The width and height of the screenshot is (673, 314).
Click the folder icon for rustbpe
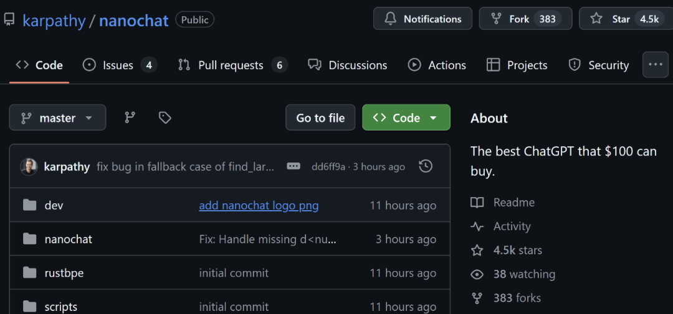pyautogui.click(x=29, y=273)
